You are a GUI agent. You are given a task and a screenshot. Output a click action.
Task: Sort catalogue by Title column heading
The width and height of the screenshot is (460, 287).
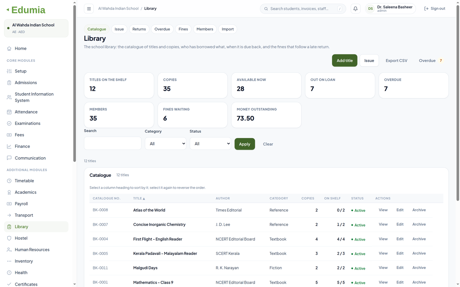coord(139,198)
